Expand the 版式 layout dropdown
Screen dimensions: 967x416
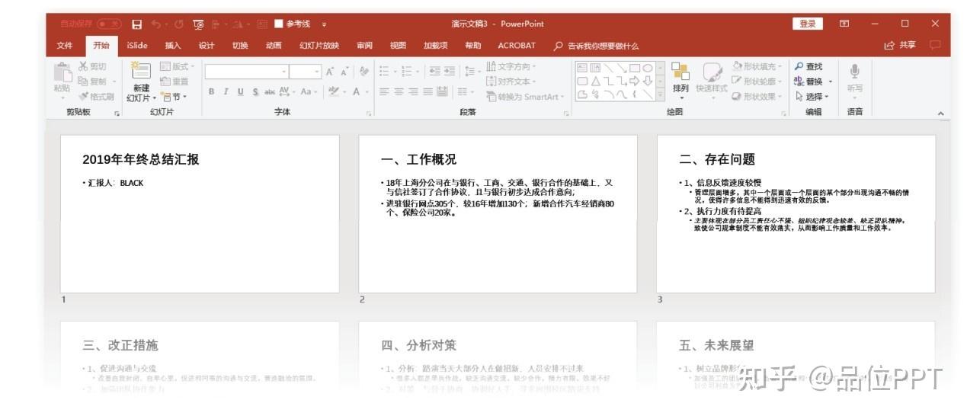178,67
